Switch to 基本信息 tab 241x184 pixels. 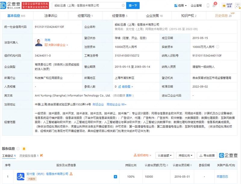point(16,16)
